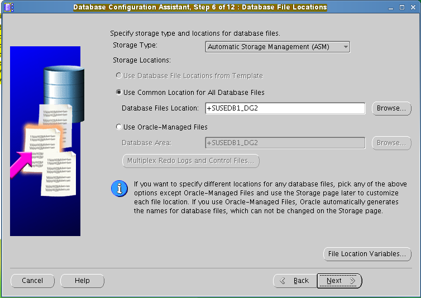Go Back to previous step
Image resolution: width=421 pixels, height=298 pixels.
coord(295,281)
